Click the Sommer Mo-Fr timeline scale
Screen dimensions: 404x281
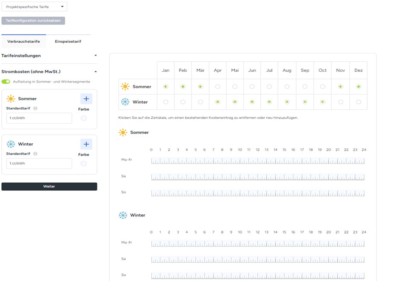(x=257, y=161)
